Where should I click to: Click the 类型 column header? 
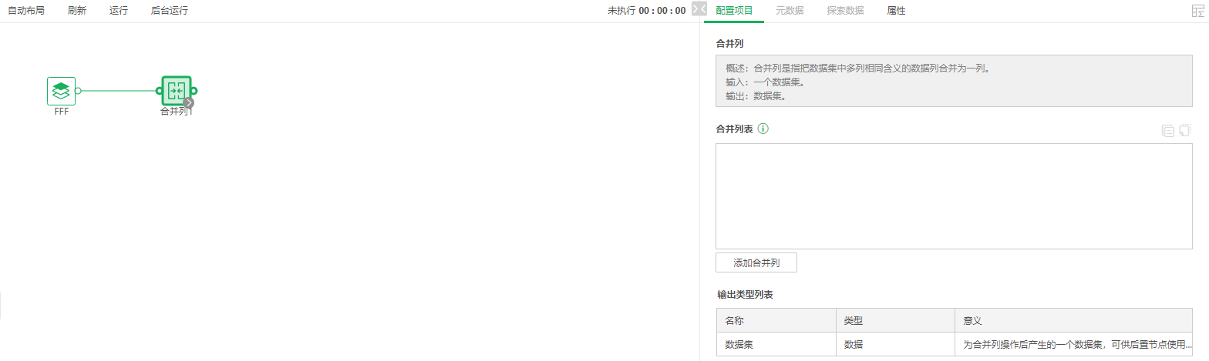(x=895, y=320)
